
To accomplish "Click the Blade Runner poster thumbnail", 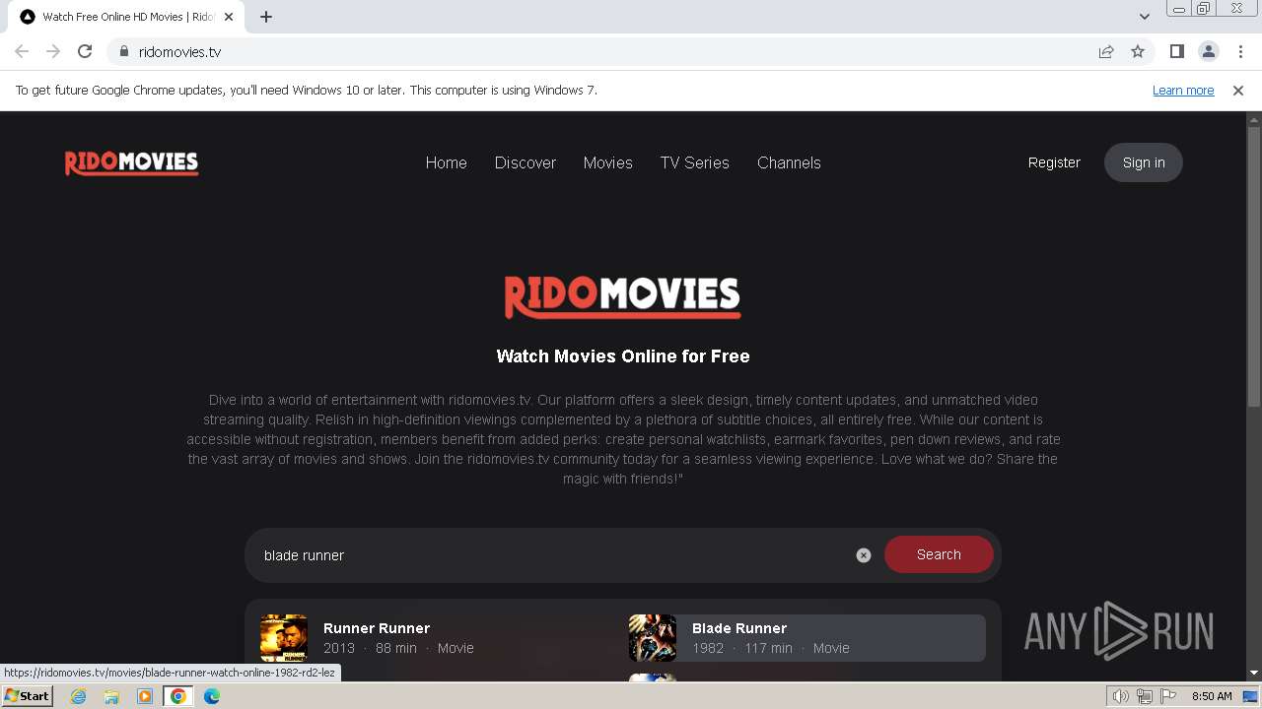I will [x=652, y=637].
